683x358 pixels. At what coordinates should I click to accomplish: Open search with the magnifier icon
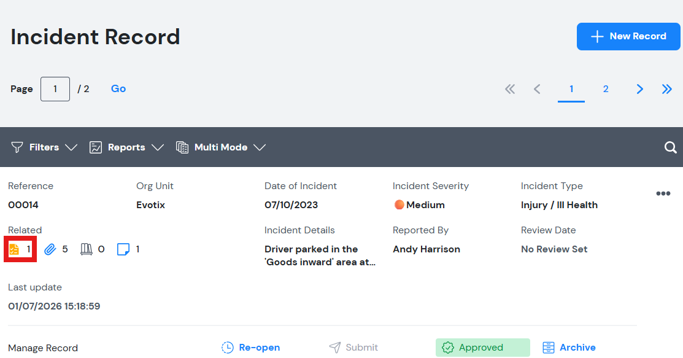(670, 147)
